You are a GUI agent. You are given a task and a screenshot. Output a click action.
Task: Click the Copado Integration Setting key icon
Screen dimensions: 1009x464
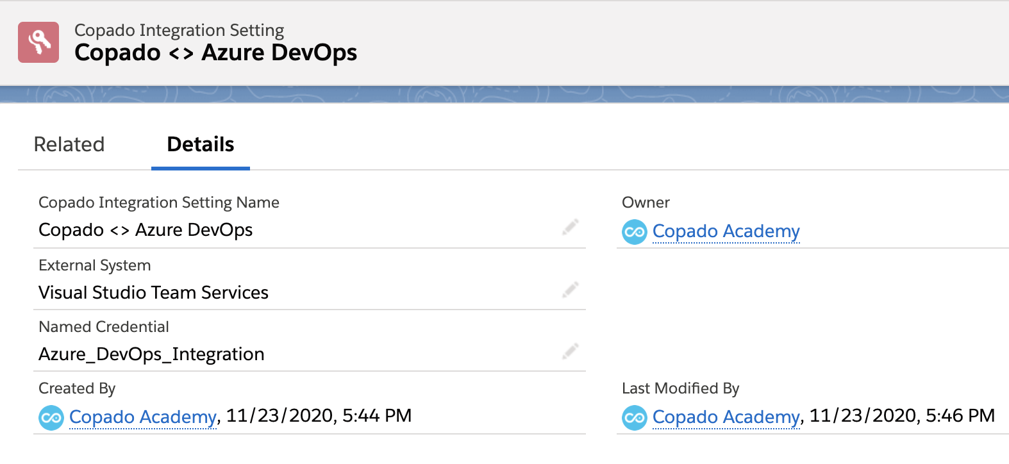pos(38,42)
